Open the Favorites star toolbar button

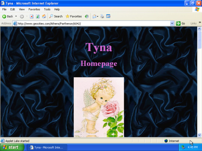[x=74, y=16]
